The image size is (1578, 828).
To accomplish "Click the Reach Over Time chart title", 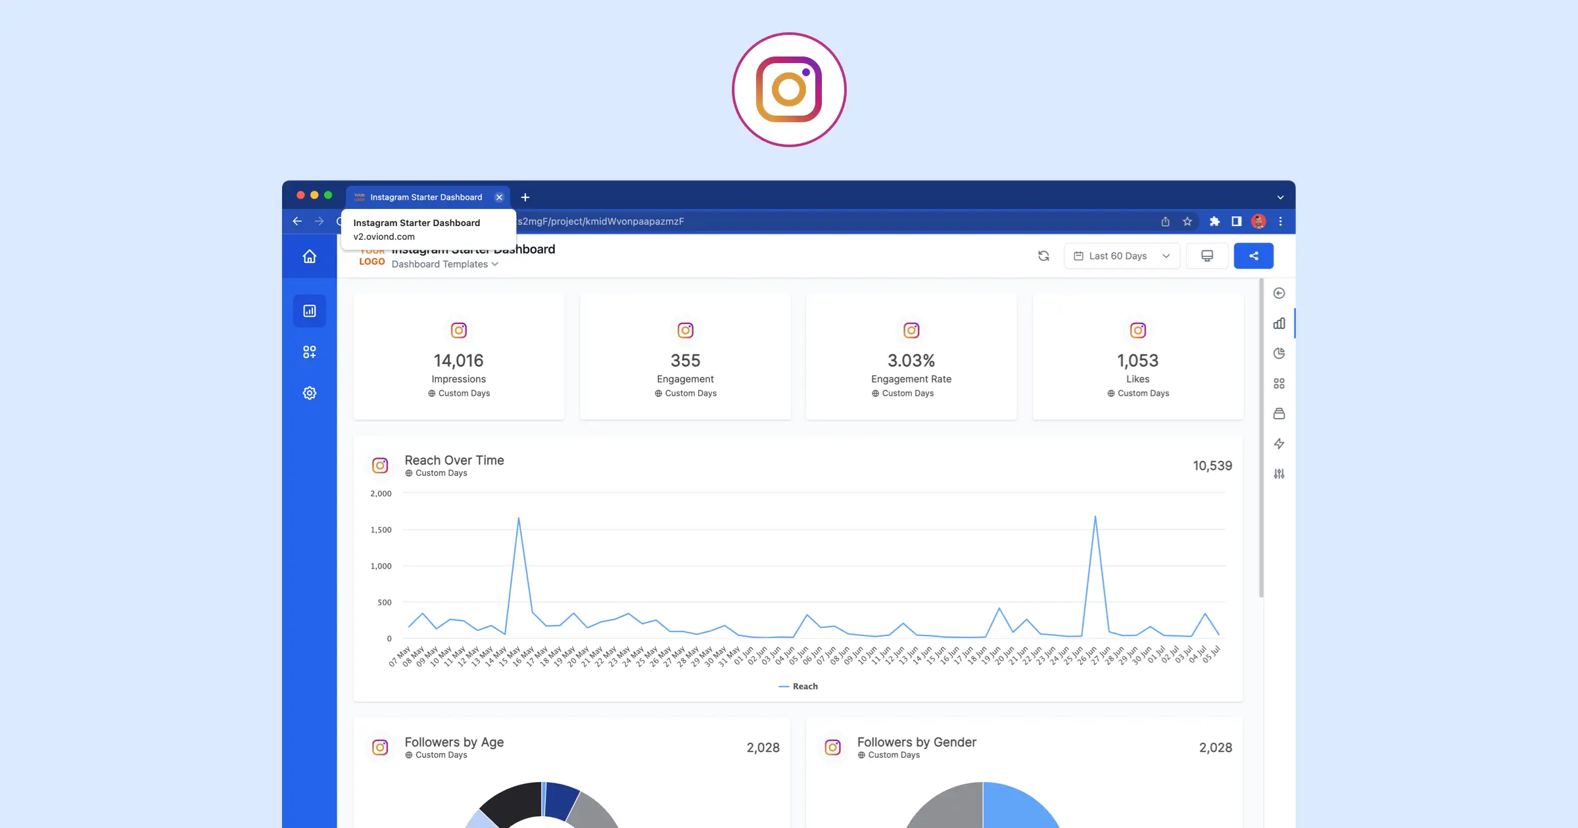I will click(454, 460).
